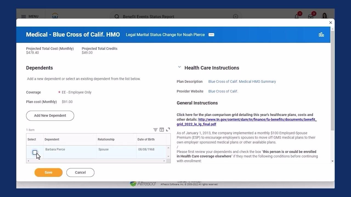Collapse Health Care Instructions section
Screen dimensions: 351x197
pyautogui.click(x=179, y=67)
